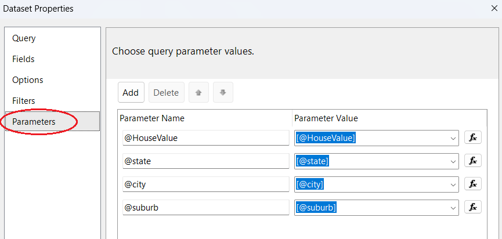This screenshot has height=239, width=502.
Task: Open the @city parameter value dropdown
Action: 453,184
